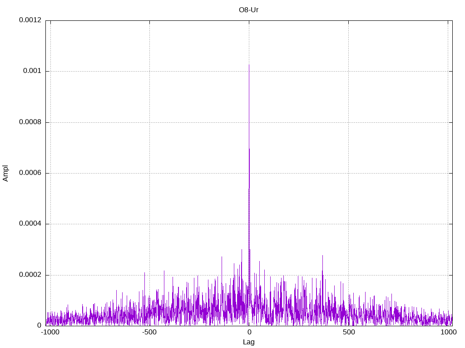This screenshot has height=348, width=465.
Task: Click the Y-axis tick 0.001
Action: [x=32, y=71]
